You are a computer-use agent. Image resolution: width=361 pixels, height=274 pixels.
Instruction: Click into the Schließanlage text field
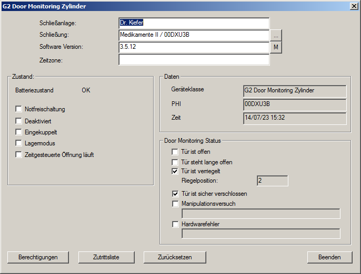pos(194,23)
